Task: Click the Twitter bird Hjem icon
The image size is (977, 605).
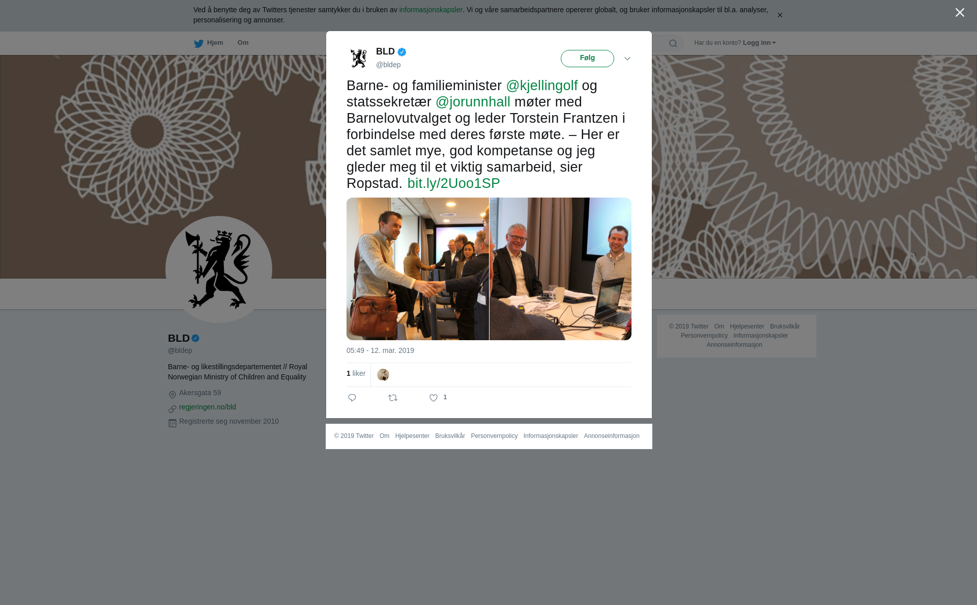Action: click(198, 43)
